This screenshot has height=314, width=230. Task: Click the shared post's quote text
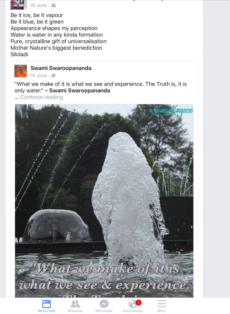101,87
